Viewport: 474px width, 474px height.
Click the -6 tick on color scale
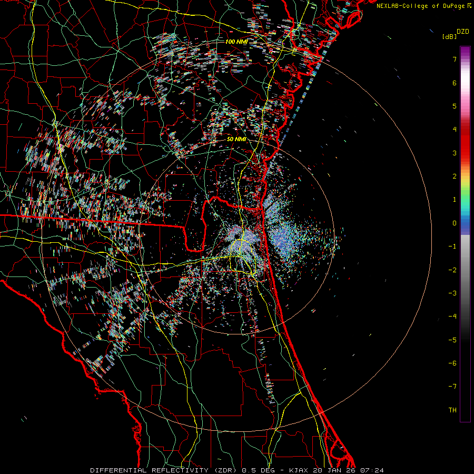click(x=452, y=363)
